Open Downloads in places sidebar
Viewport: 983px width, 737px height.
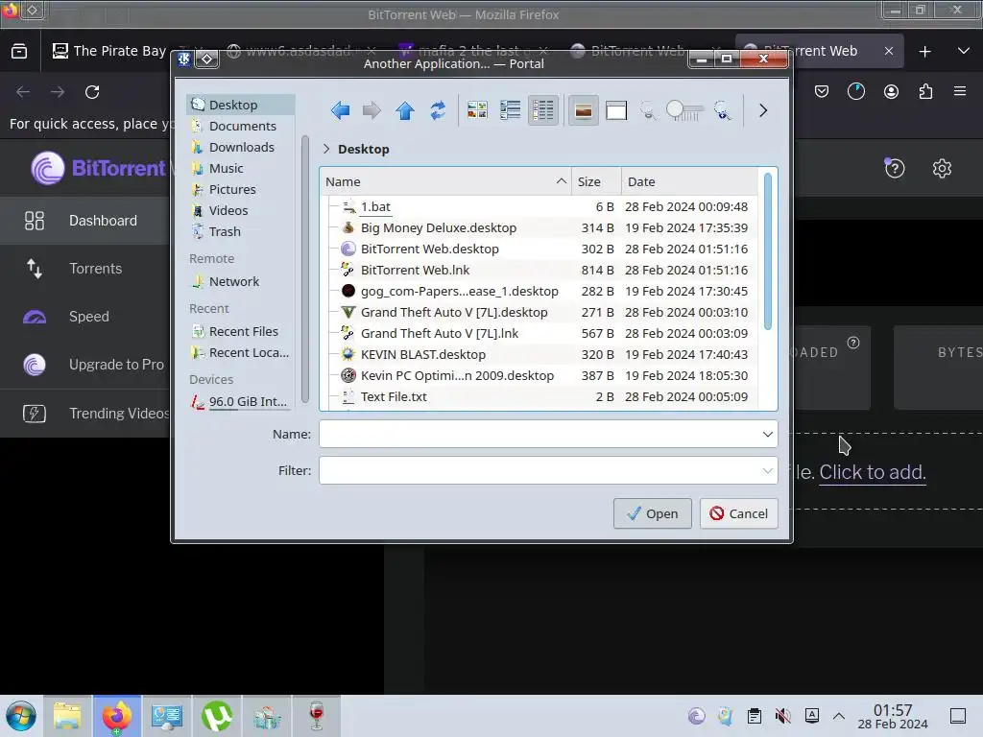(x=241, y=147)
